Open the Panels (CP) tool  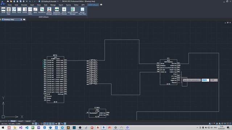pos(14,10)
